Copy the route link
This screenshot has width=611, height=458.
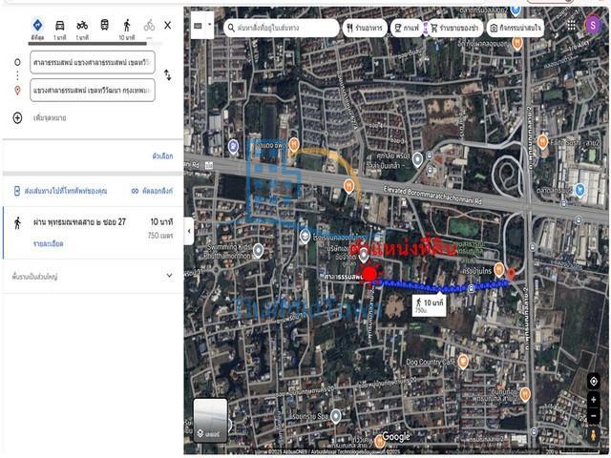153,191
